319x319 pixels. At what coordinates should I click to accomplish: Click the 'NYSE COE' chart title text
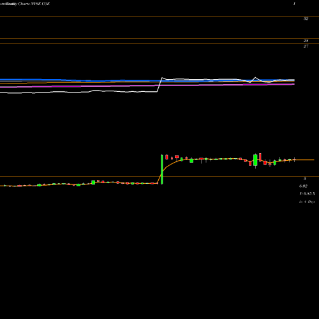pyautogui.click(x=40, y=4)
